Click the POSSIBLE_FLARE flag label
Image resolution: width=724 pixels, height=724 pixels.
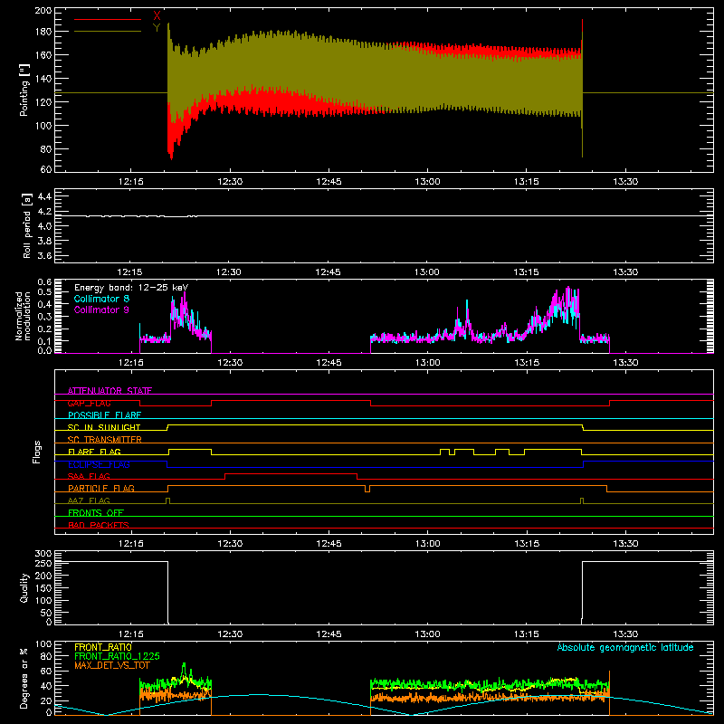tap(104, 415)
